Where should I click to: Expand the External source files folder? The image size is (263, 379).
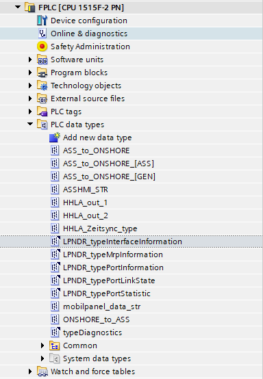pos(30,99)
